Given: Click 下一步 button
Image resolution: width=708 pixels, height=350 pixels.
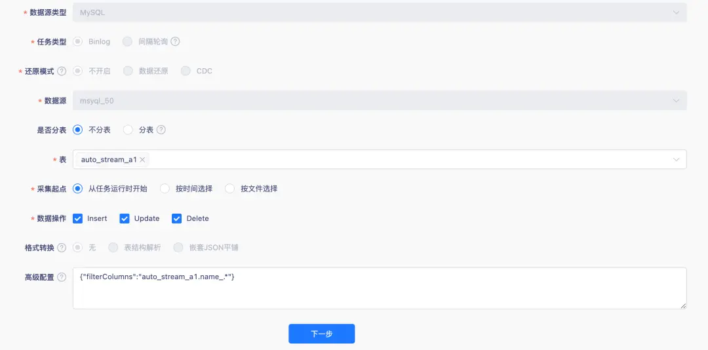Looking at the screenshot, I should click(321, 334).
